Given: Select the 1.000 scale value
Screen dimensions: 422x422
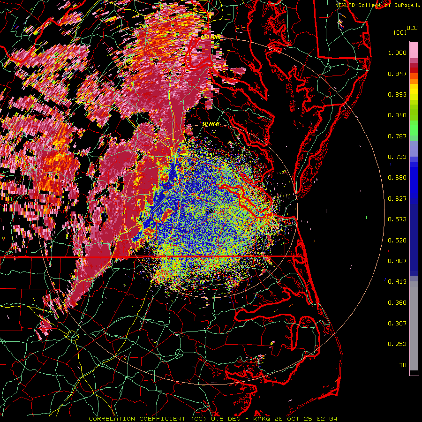Looking at the screenshot, I should [397, 53].
